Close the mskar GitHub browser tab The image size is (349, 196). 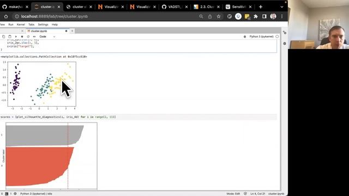click(x=27, y=7)
